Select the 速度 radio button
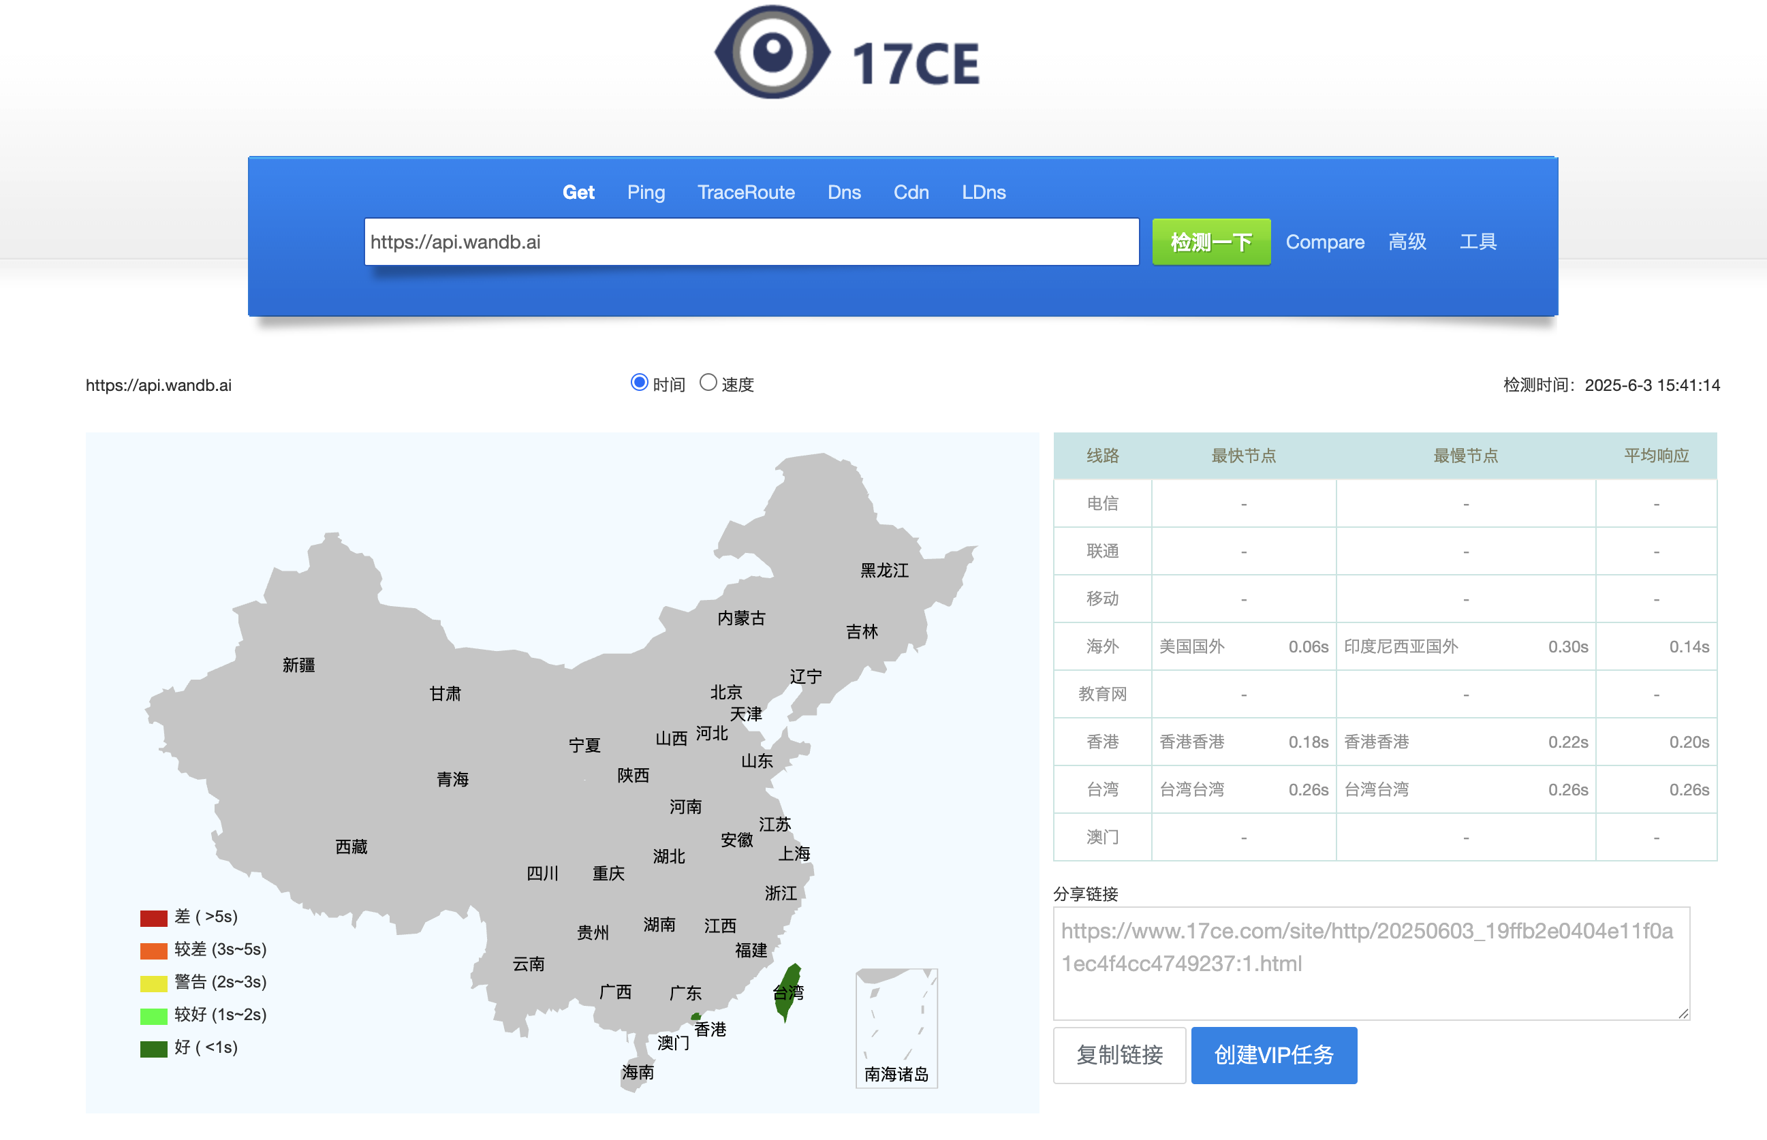 click(x=708, y=383)
